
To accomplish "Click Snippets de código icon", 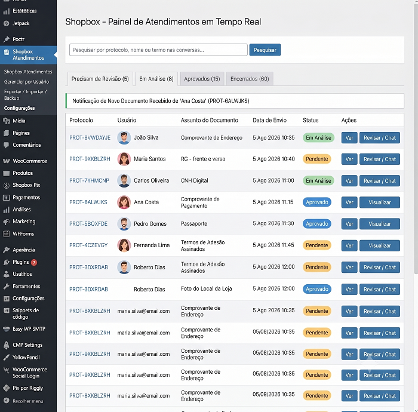I will point(7,310).
